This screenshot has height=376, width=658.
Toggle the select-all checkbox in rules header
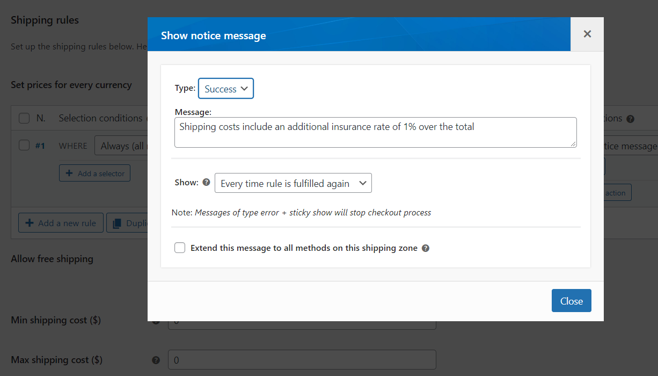click(x=24, y=118)
